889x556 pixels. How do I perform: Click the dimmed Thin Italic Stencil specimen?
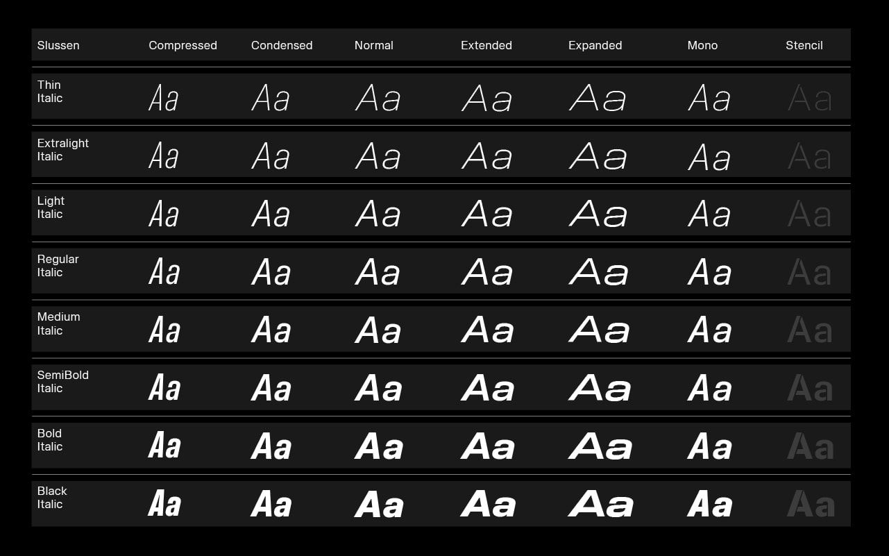(810, 98)
